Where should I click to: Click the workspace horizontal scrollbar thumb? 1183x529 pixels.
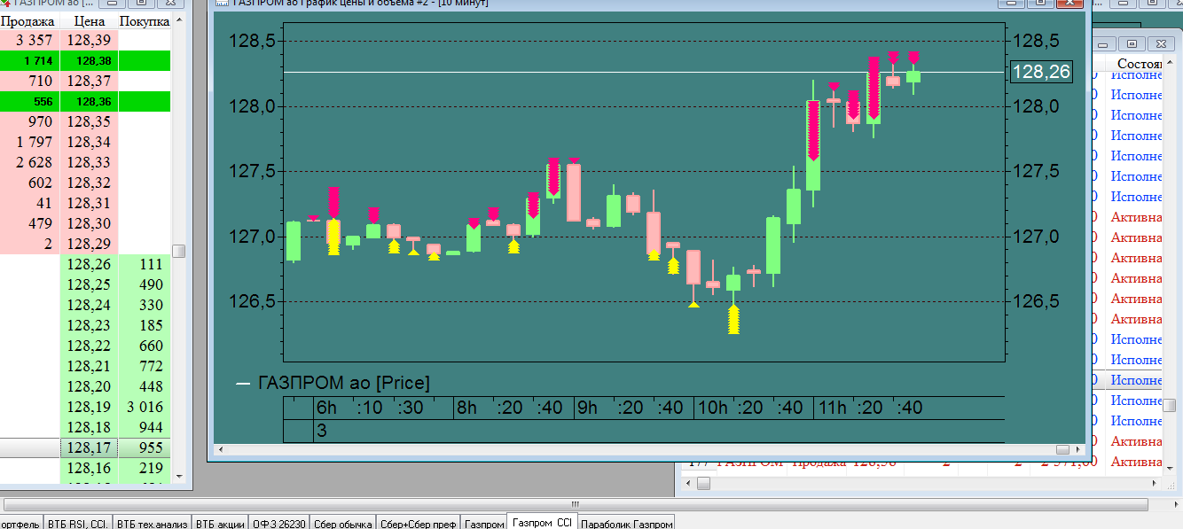pos(575,503)
